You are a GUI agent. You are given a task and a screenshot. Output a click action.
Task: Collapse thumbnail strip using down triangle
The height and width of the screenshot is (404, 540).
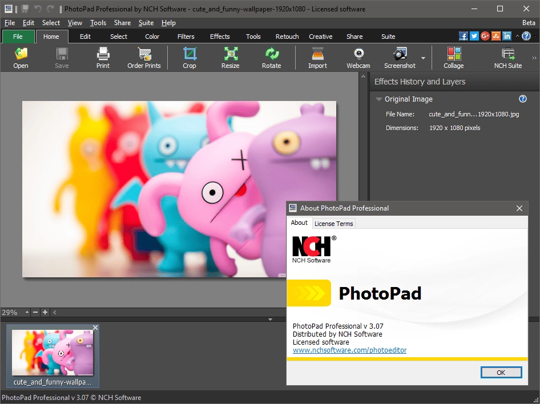(x=271, y=320)
